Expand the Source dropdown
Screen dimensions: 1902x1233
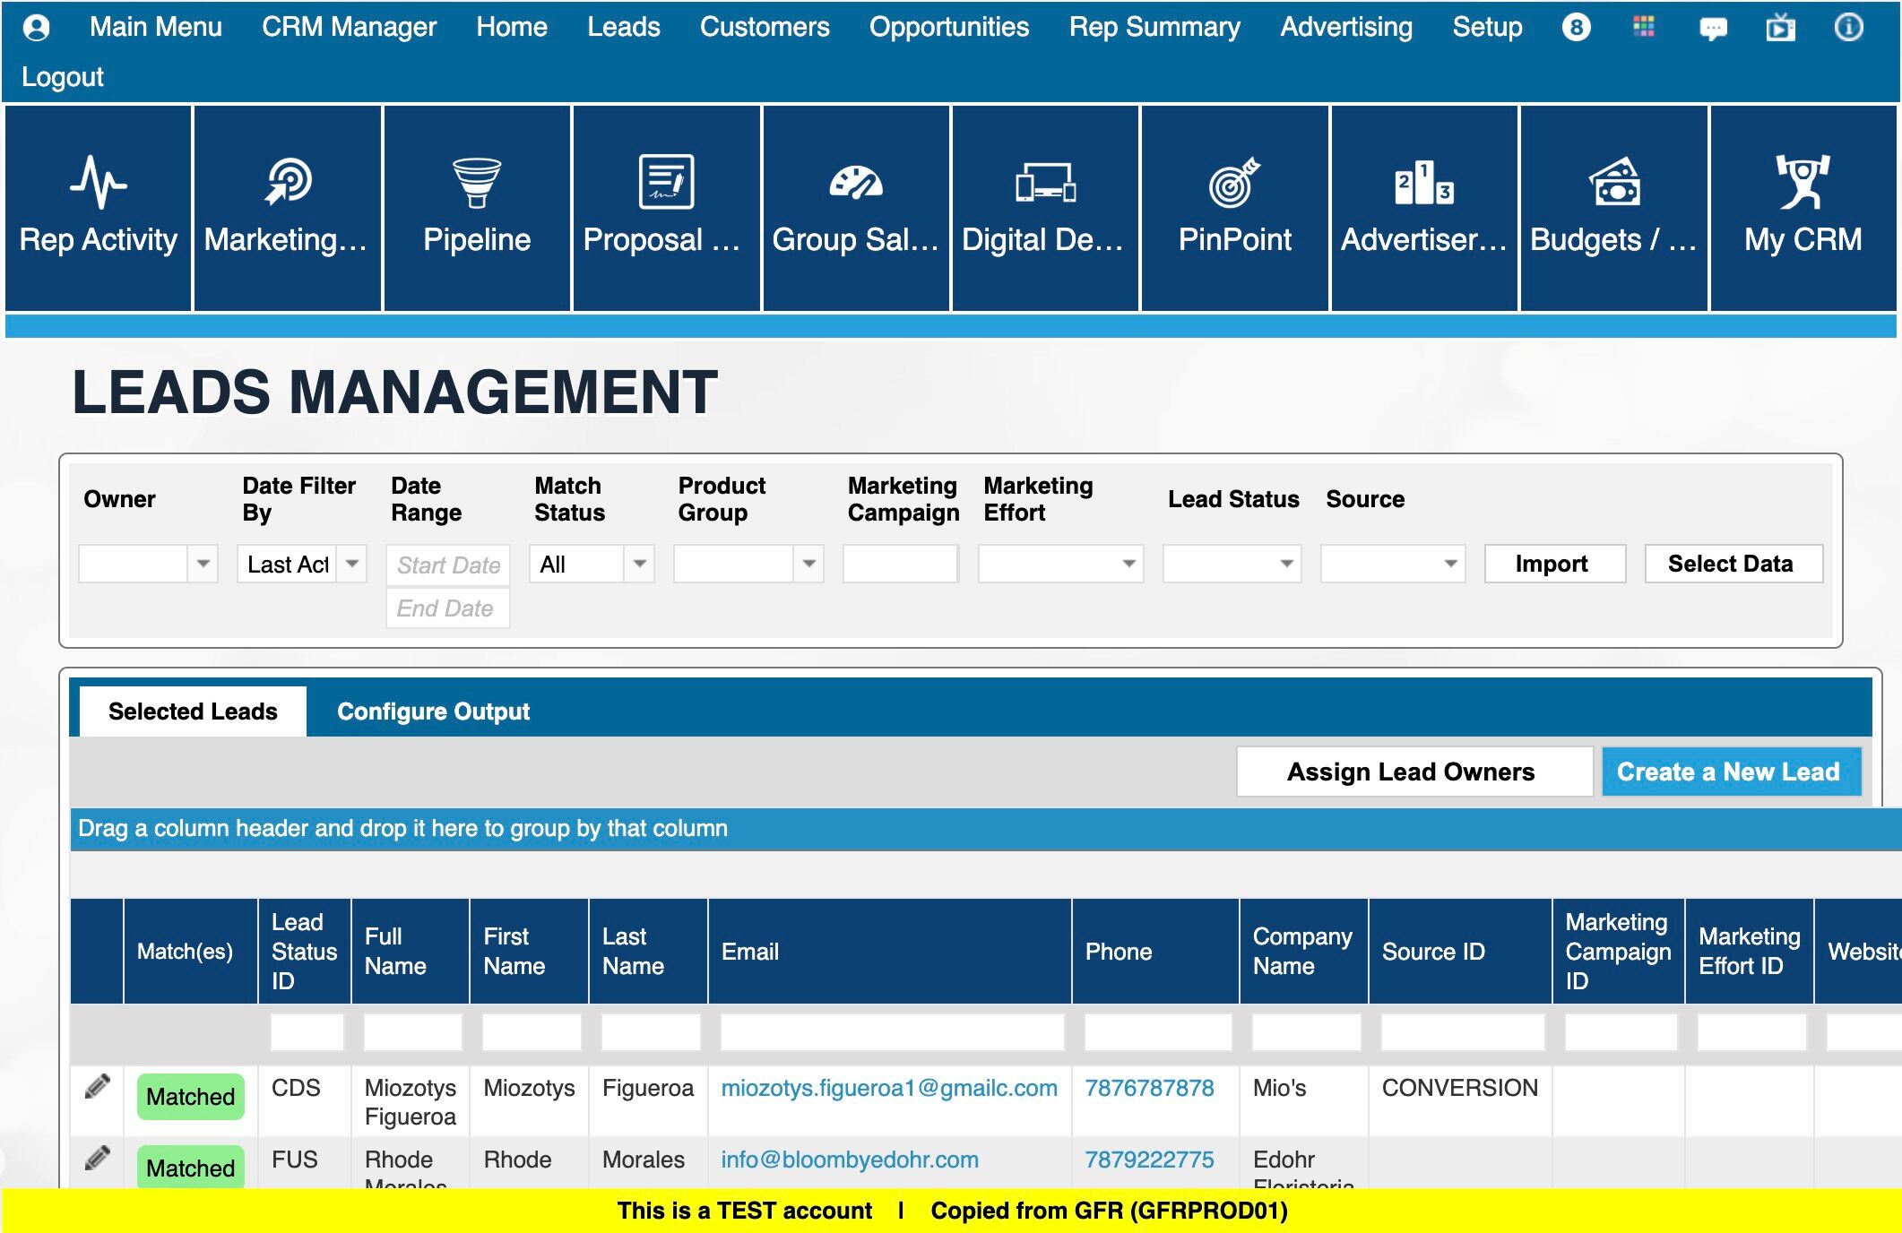pos(1450,564)
